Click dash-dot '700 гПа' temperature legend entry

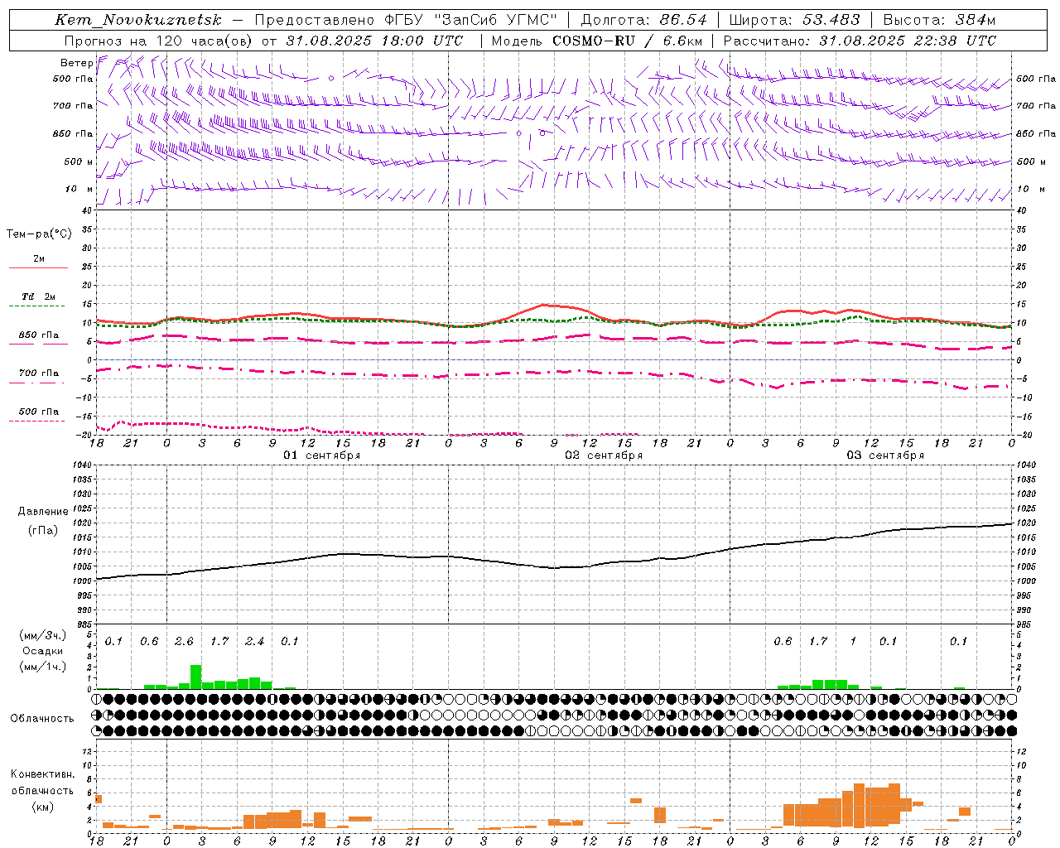coord(38,373)
